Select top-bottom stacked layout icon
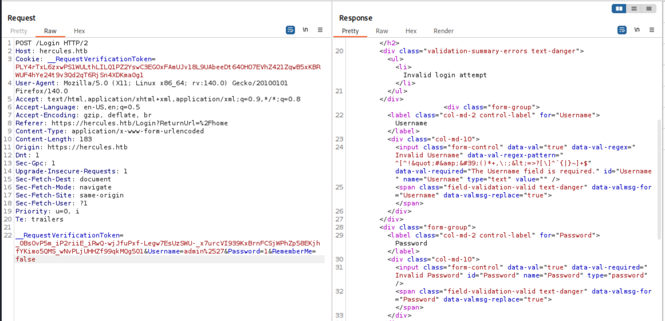This screenshot has height=321, width=665. (634, 9)
